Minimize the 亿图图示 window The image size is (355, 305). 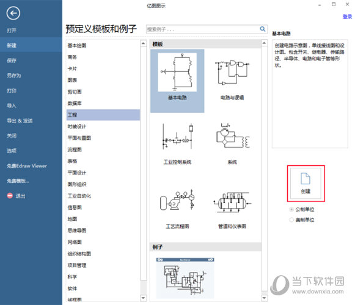pyautogui.click(x=320, y=5)
